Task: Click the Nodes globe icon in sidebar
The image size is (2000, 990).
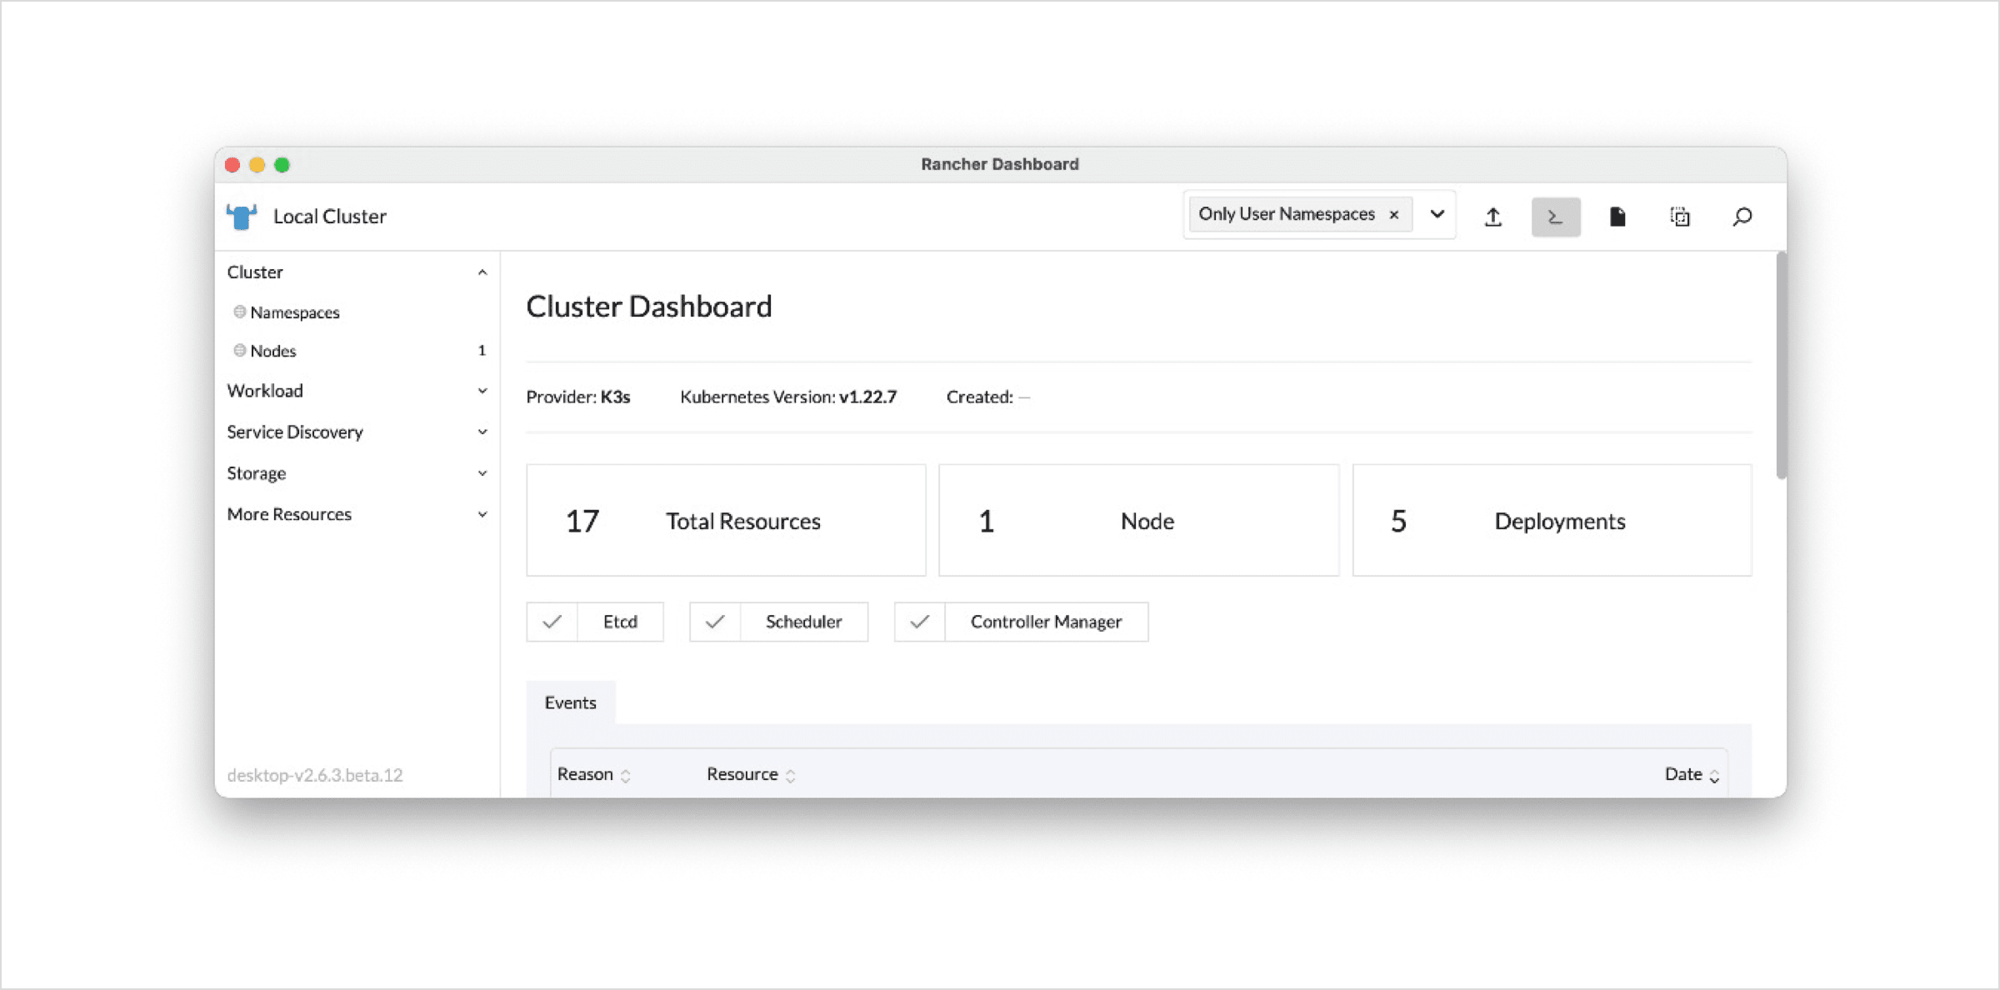Action: pyautogui.click(x=239, y=351)
